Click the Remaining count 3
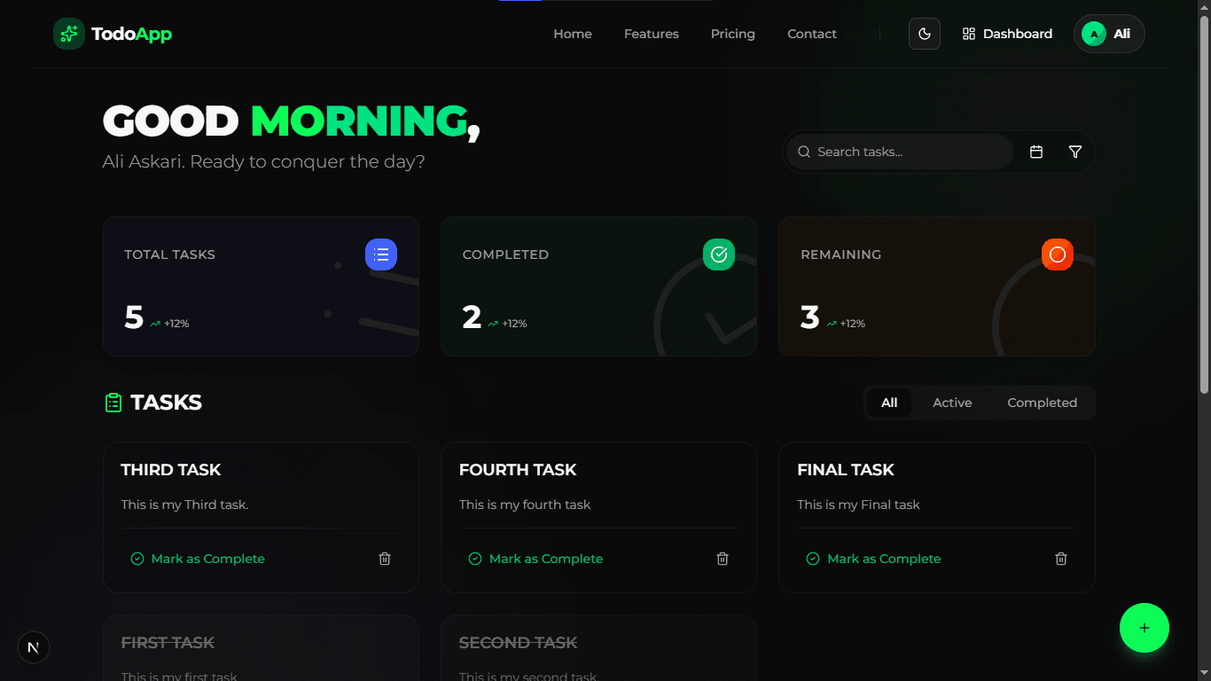 click(809, 317)
